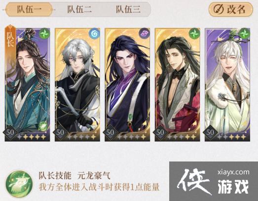Open the brown-haired captain character card
The image size is (258, 201).
point(27,84)
